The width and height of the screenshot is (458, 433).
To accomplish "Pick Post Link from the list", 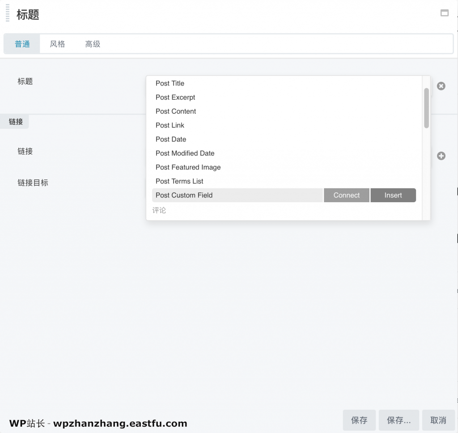I will [170, 125].
